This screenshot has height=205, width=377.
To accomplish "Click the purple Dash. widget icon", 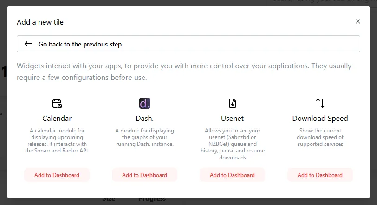I will [144, 103].
